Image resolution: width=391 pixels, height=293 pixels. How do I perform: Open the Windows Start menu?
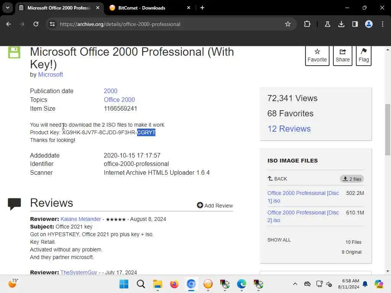click(124, 284)
